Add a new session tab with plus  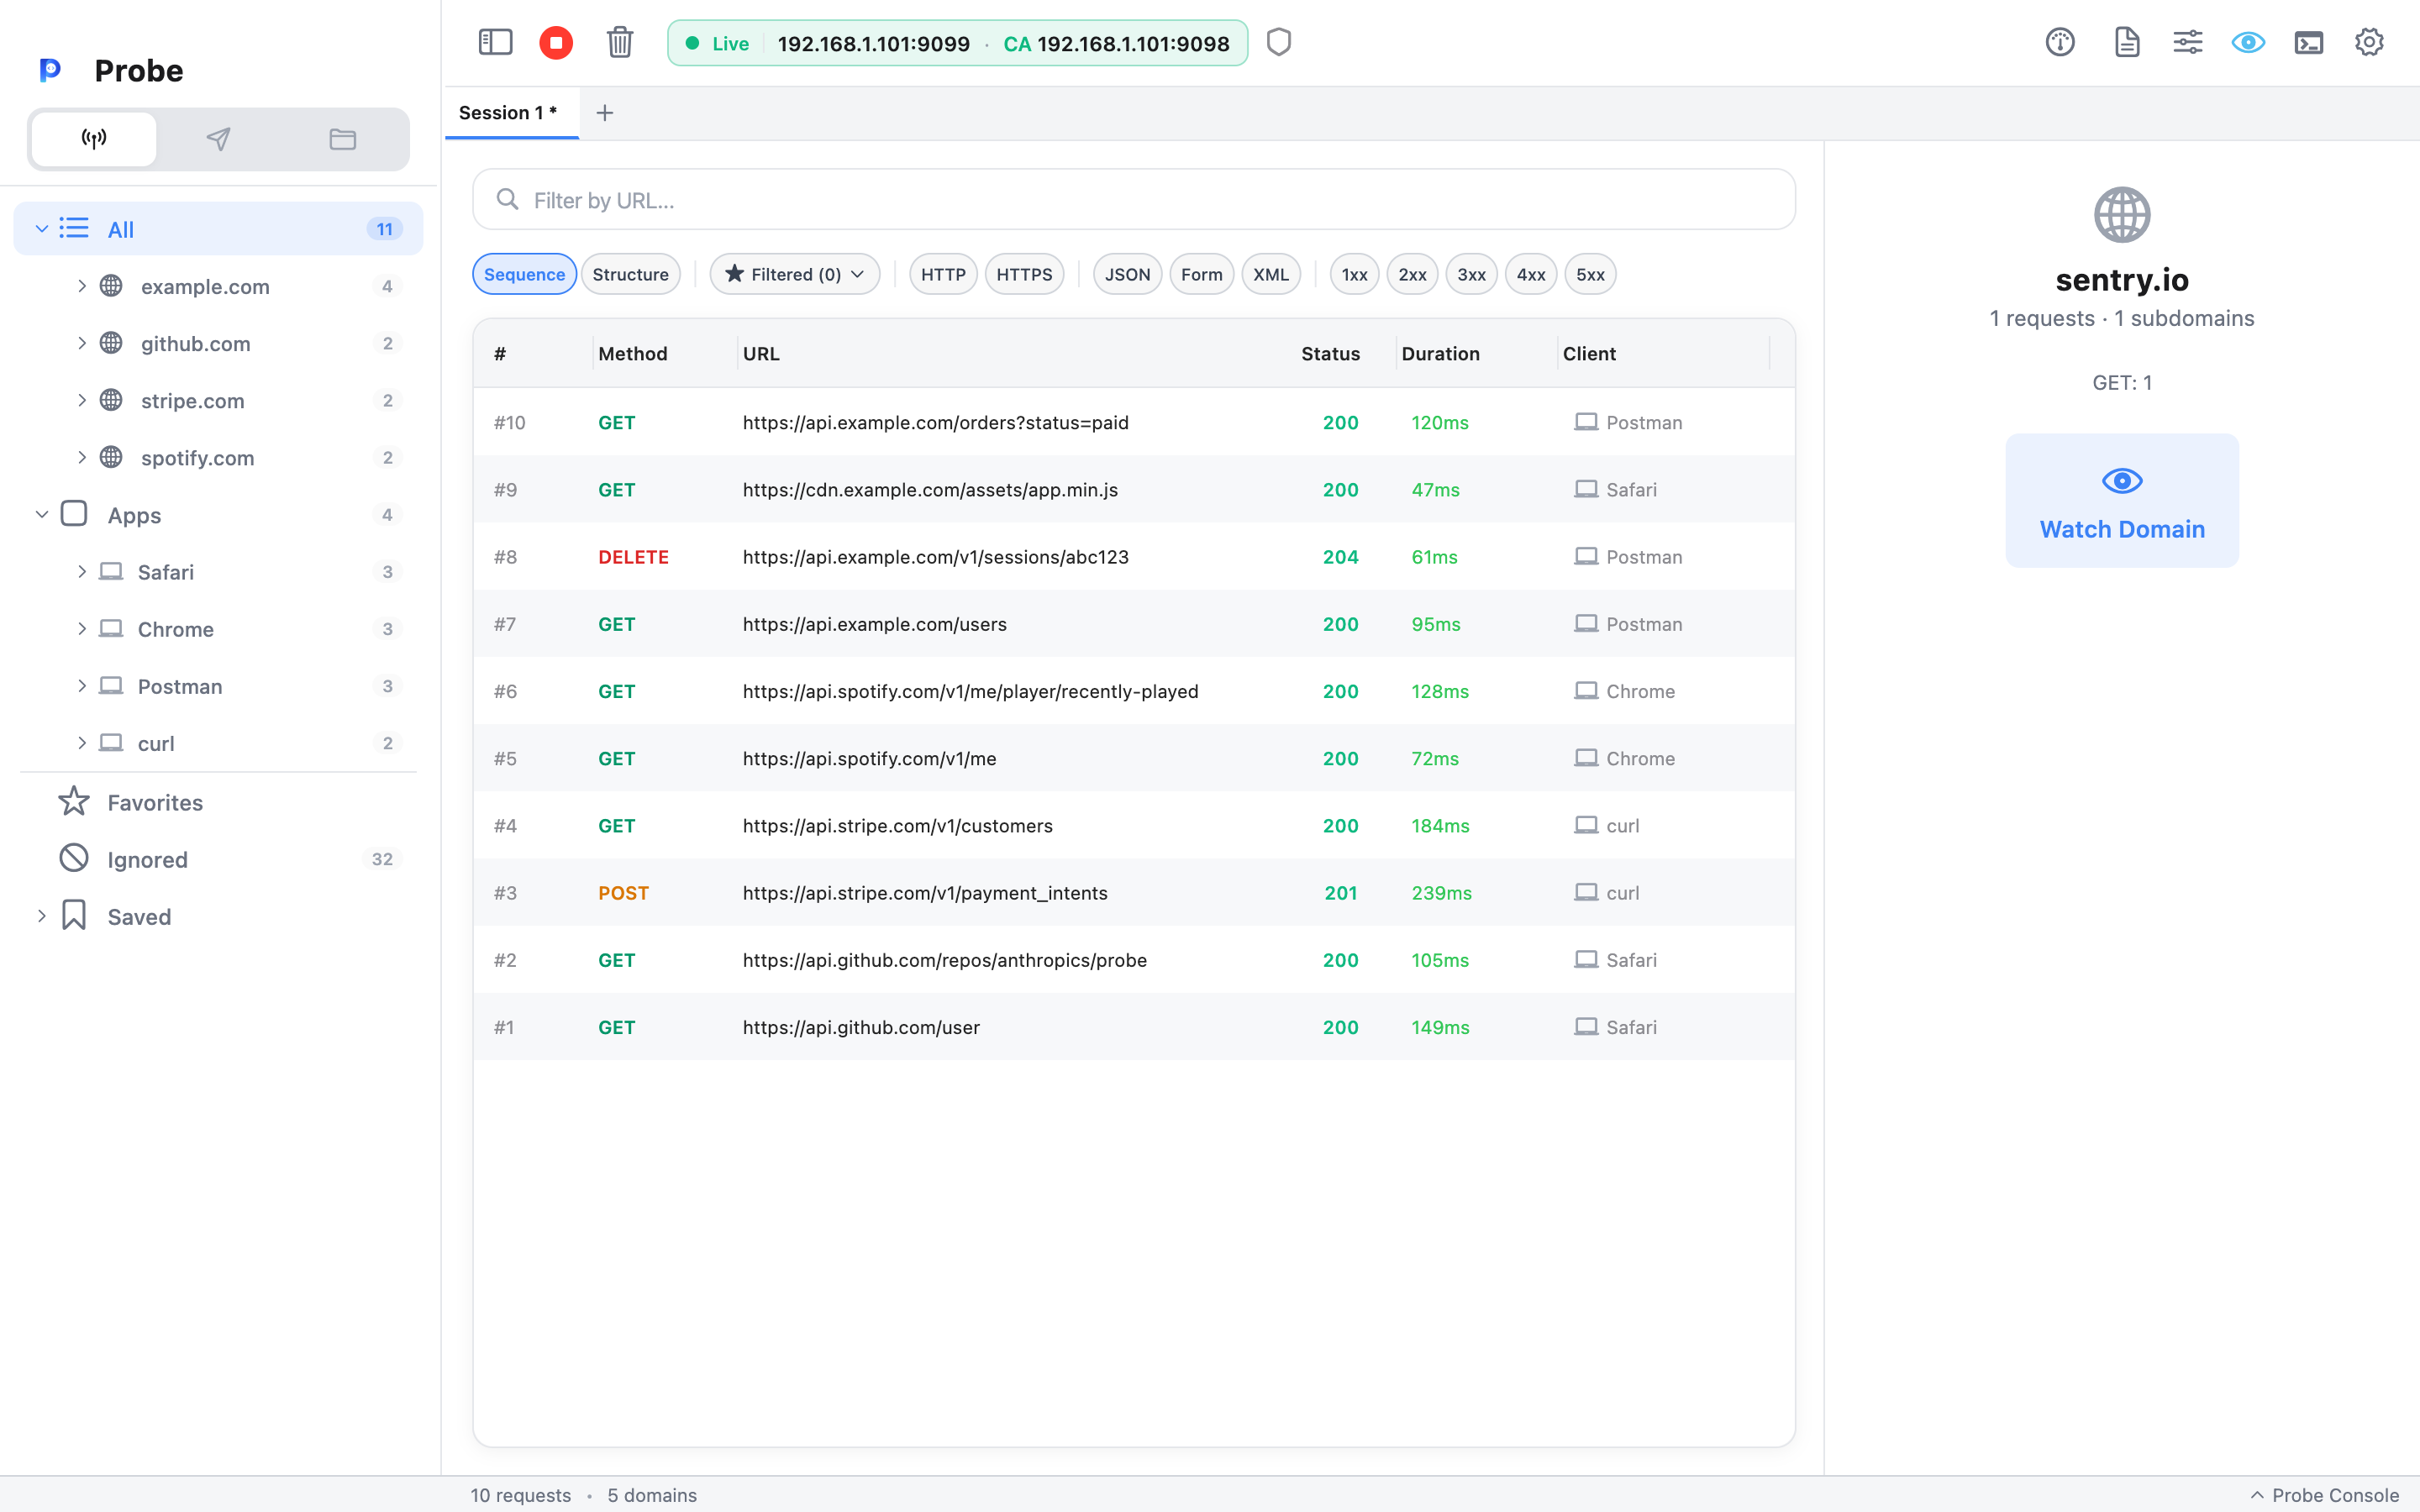click(605, 113)
